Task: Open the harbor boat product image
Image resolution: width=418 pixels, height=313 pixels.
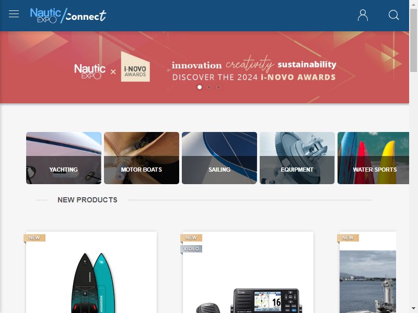Action: (368, 282)
